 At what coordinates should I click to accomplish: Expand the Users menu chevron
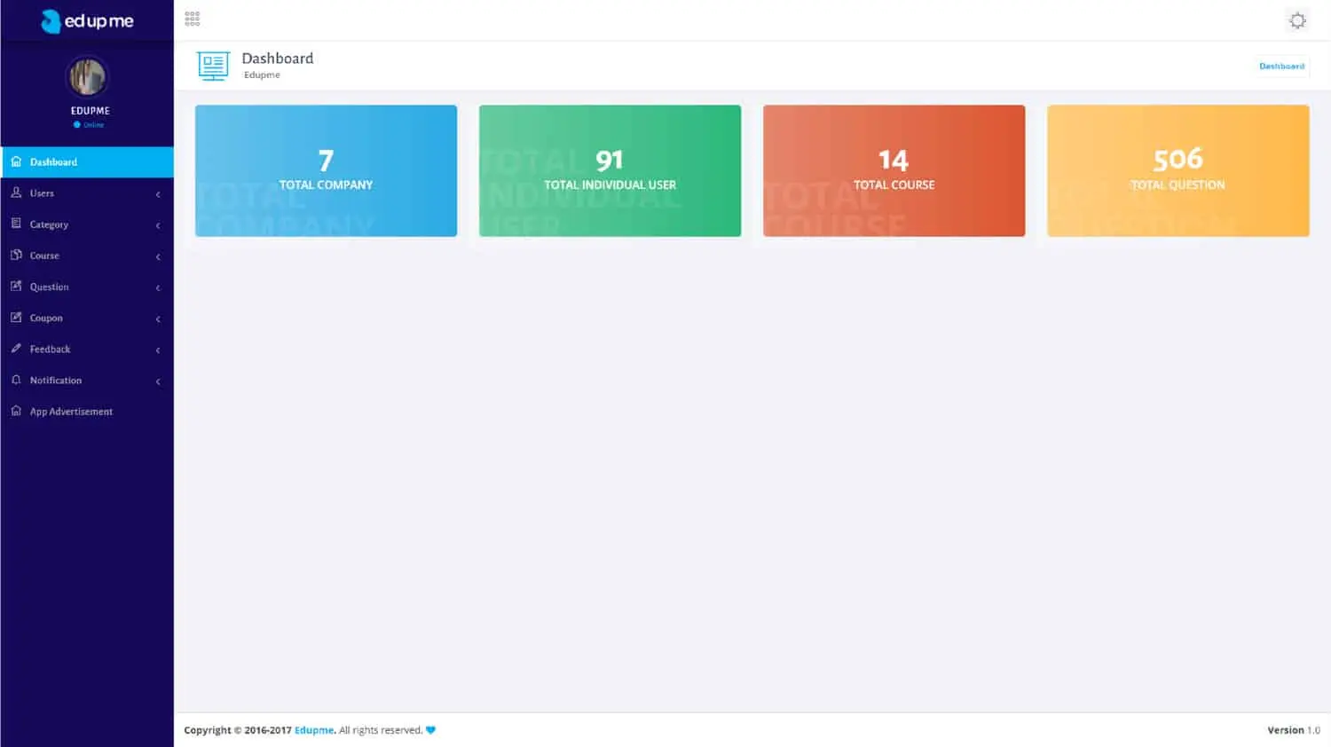[x=158, y=193]
